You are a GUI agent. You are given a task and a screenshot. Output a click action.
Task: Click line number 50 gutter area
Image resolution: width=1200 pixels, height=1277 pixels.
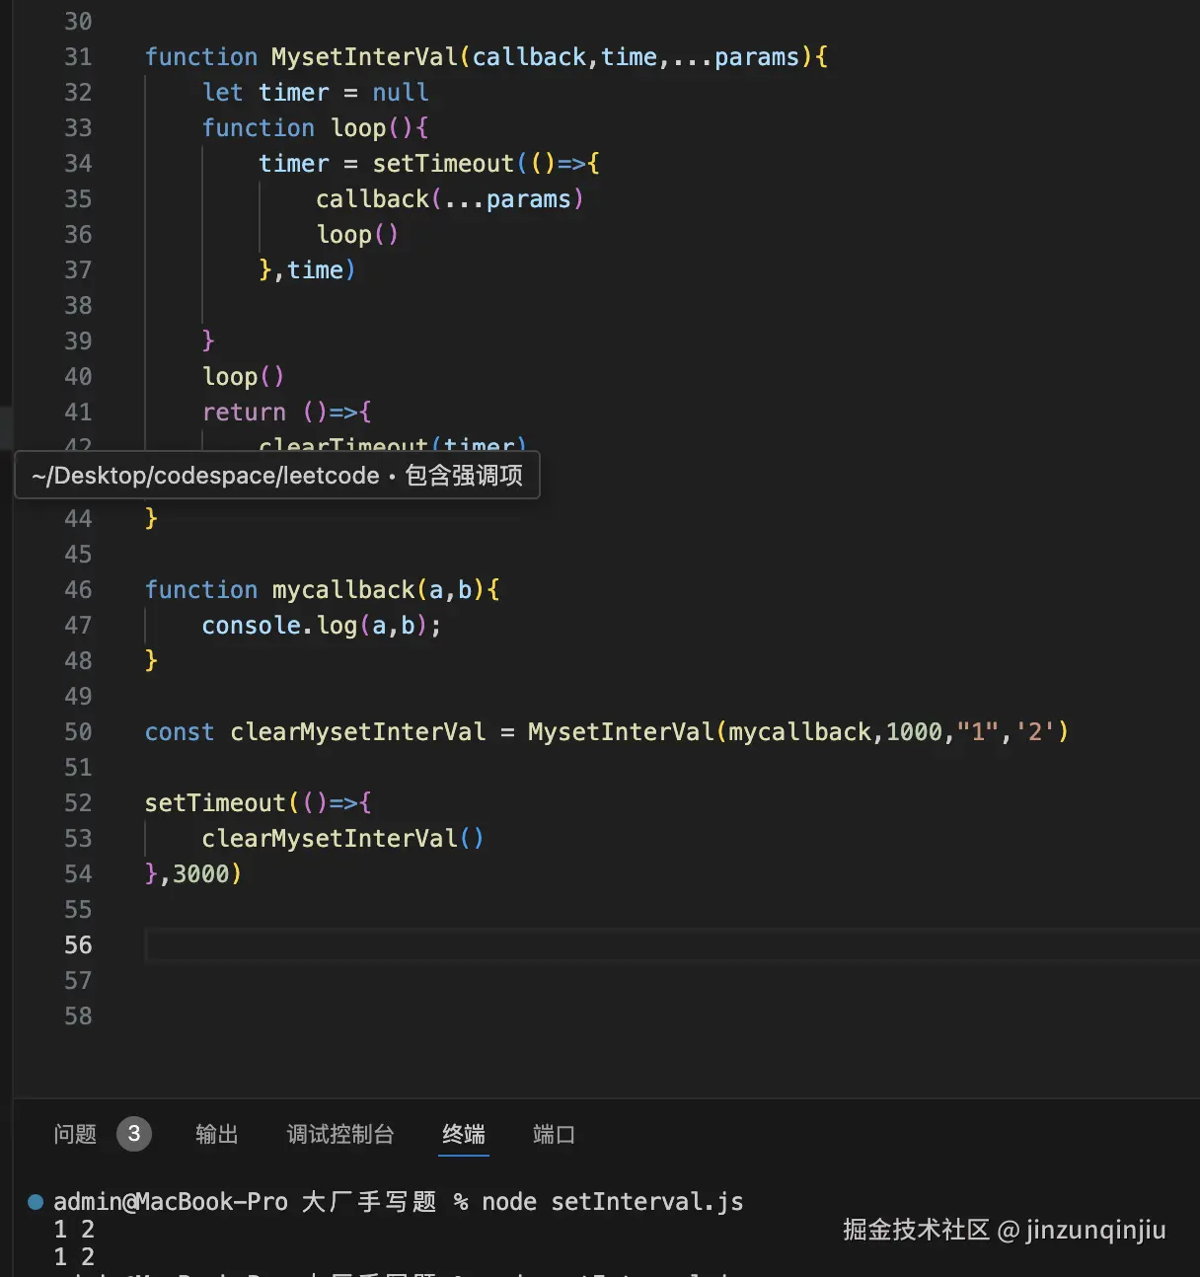point(77,731)
